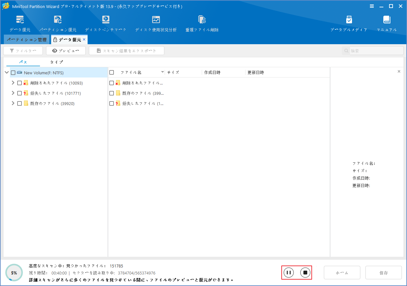This screenshot has width=407, height=286.
Task: Click existing files folder icon in tree
Action: [x=26, y=103]
